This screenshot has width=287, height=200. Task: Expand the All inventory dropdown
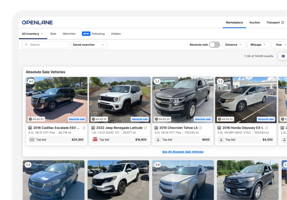click(x=33, y=34)
